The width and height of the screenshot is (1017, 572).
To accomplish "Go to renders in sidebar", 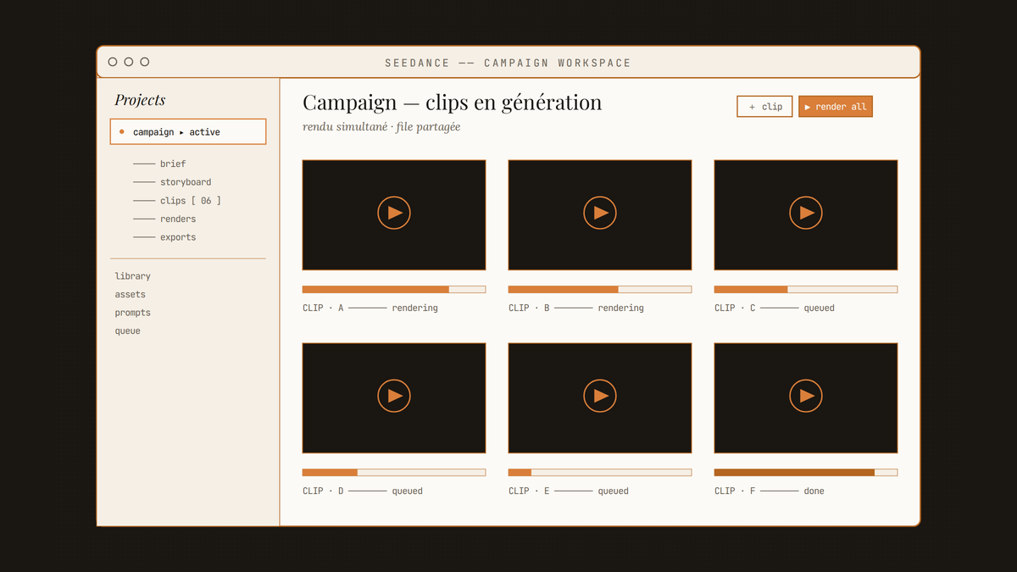I will point(178,219).
